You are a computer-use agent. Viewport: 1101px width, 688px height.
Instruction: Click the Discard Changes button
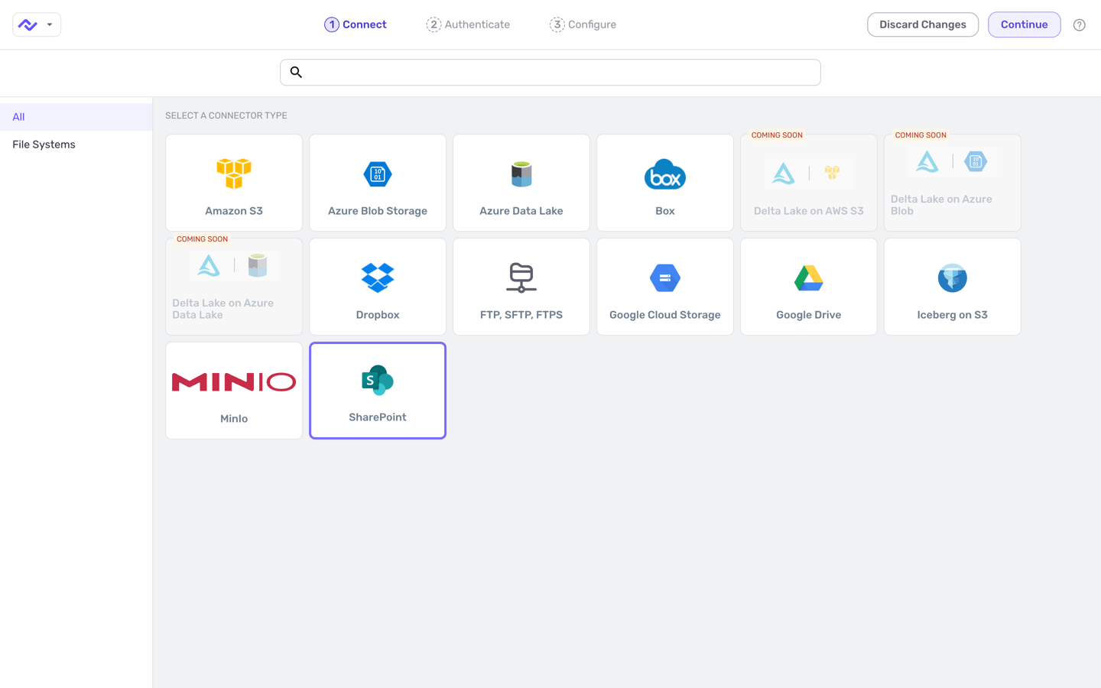(x=923, y=24)
